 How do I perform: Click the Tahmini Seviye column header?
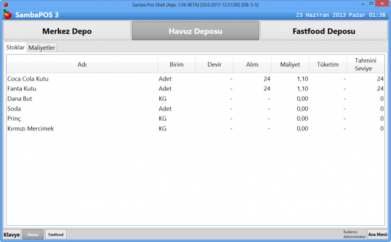pyautogui.click(x=366, y=64)
